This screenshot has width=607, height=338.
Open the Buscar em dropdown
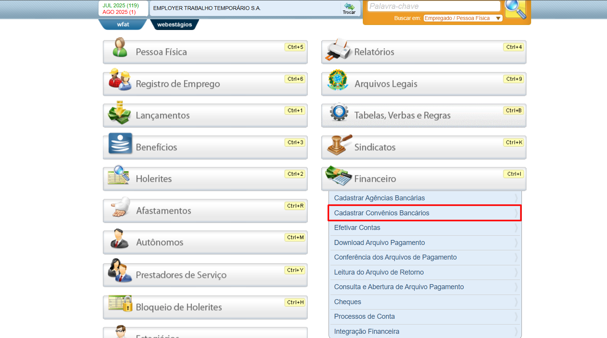463,18
